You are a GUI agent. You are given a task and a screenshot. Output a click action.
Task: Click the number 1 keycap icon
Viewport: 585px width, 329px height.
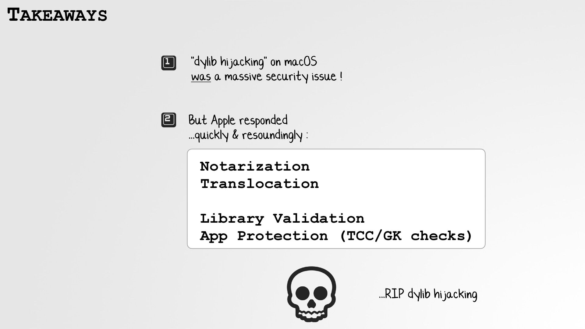coord(168,63)
